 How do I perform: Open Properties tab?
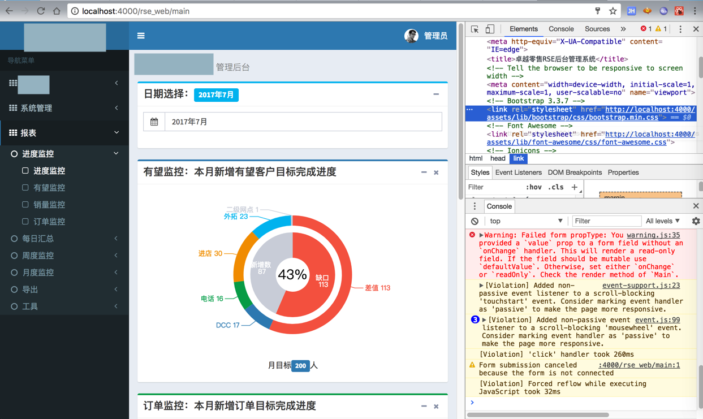pyautogui.click(x=623, y=172)
